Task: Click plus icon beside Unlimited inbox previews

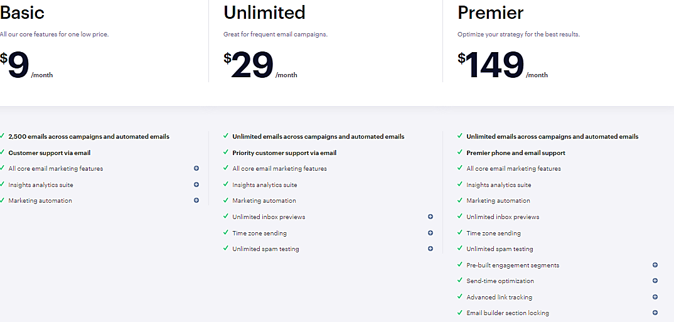Action: tap(431, 217)
